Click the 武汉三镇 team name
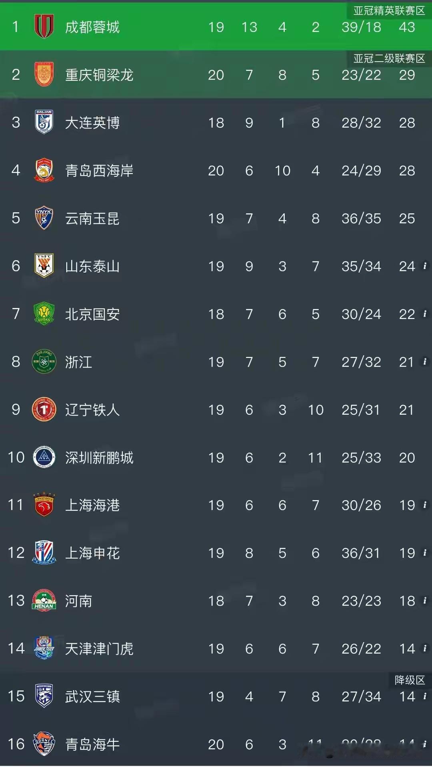The width and height of the screenshot is (432, 767). tap(92, 697)
